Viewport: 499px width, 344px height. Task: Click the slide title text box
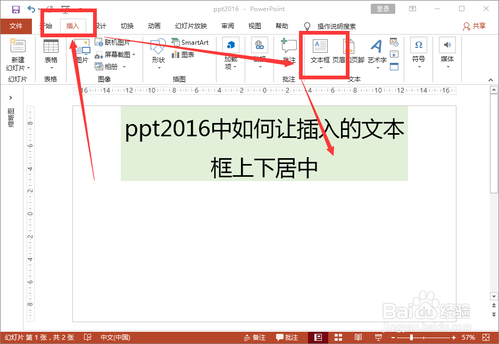point(264,144)
